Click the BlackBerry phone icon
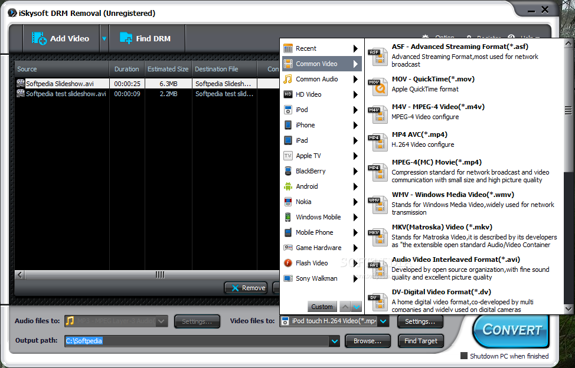Viewport: 575px width, 368px height. point(288,171)
